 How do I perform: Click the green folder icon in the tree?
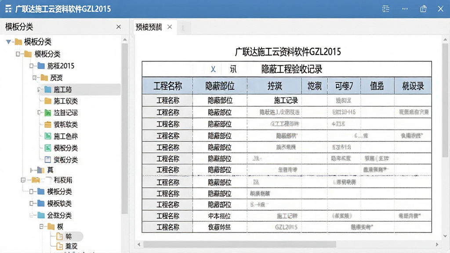point(48,113)
